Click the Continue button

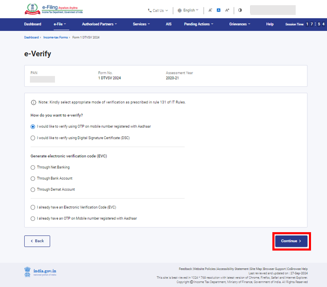[x=291, y=241]
